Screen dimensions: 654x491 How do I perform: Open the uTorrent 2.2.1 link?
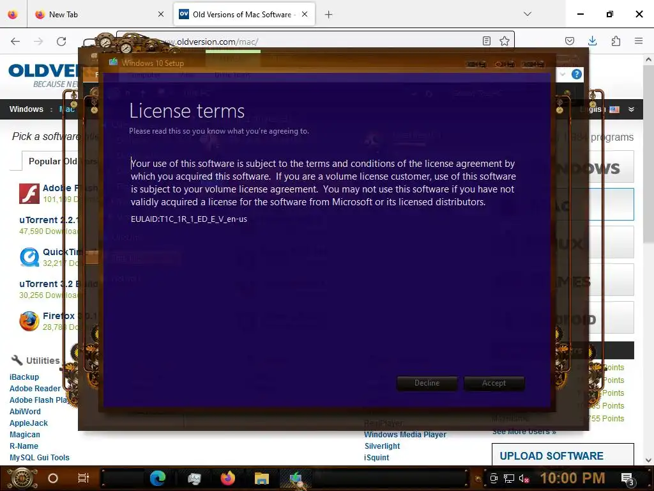pos(49,220)
